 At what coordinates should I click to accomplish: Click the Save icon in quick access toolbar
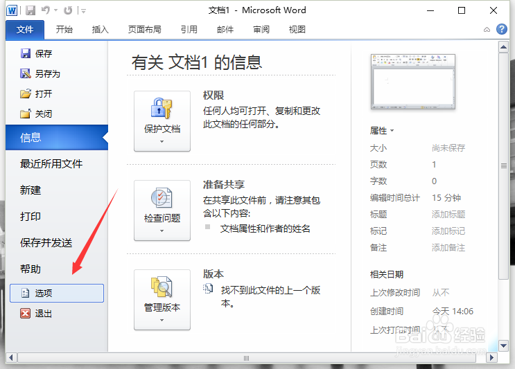(x=30, y=10)
